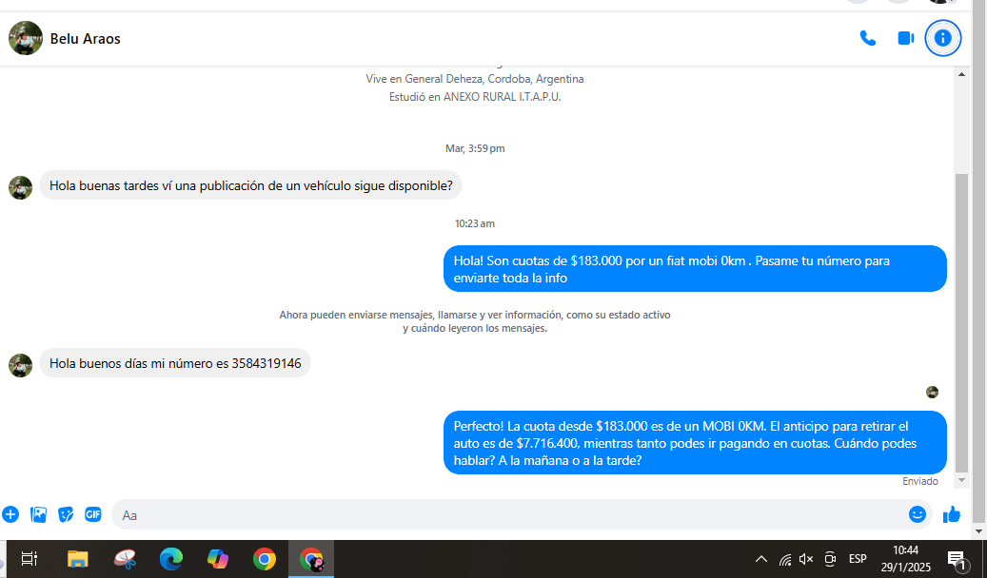The image size is (987, 578).
Task: Switch to the active Chrome profile window
Action: [x=311, y=558]
